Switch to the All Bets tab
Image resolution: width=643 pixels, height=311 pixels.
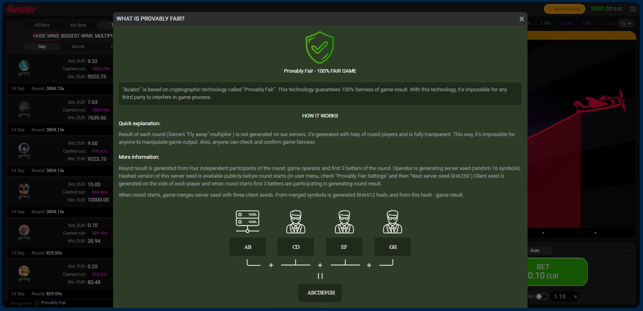coord(42,25)
